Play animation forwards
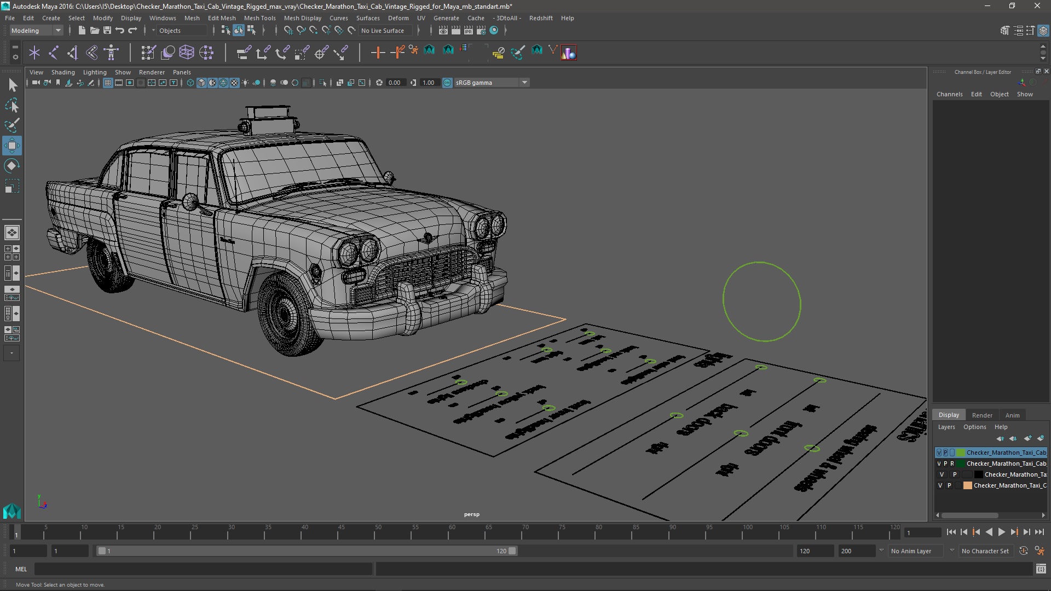This screenshot has width=1051, height=591. (1001, 532)
